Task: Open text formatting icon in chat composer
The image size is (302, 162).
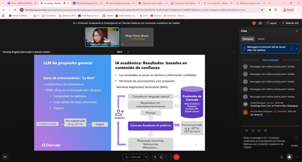Action: tap(247, 130)
